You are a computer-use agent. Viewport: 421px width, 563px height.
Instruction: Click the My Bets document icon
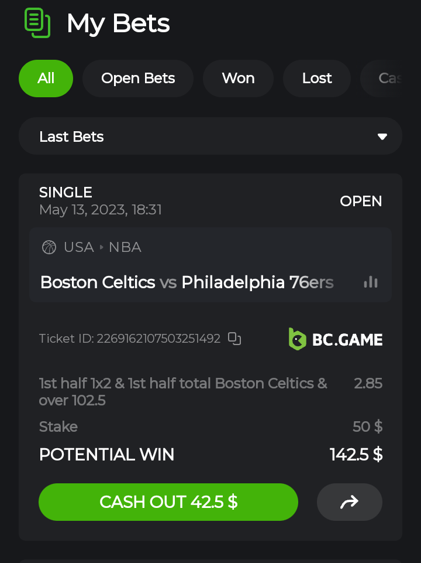37,23
